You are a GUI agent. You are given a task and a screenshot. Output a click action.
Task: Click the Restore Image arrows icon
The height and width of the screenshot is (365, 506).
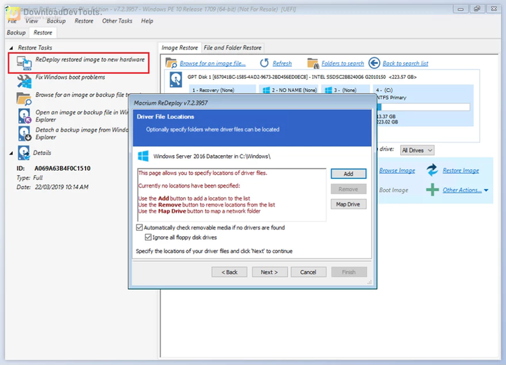coord(432,170)
